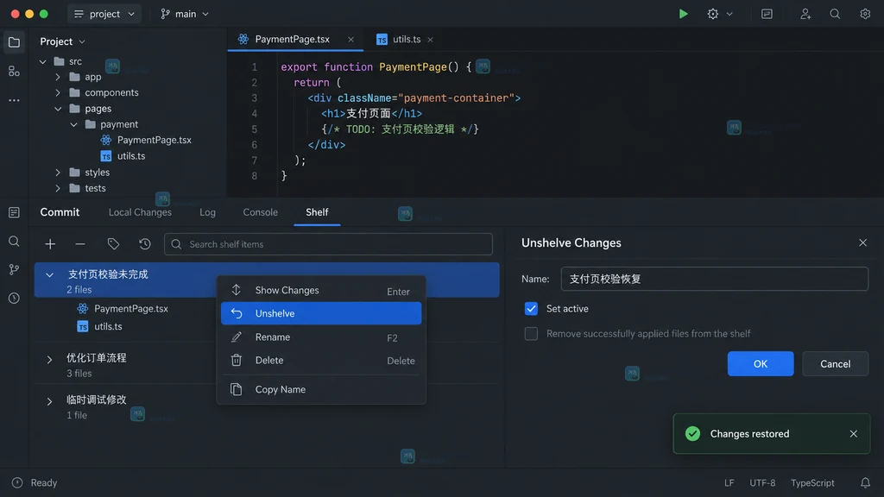Click the tag icon in shelf toolbar
The width and height of the screenshot is (884, 497).
(x=113, y=244)
